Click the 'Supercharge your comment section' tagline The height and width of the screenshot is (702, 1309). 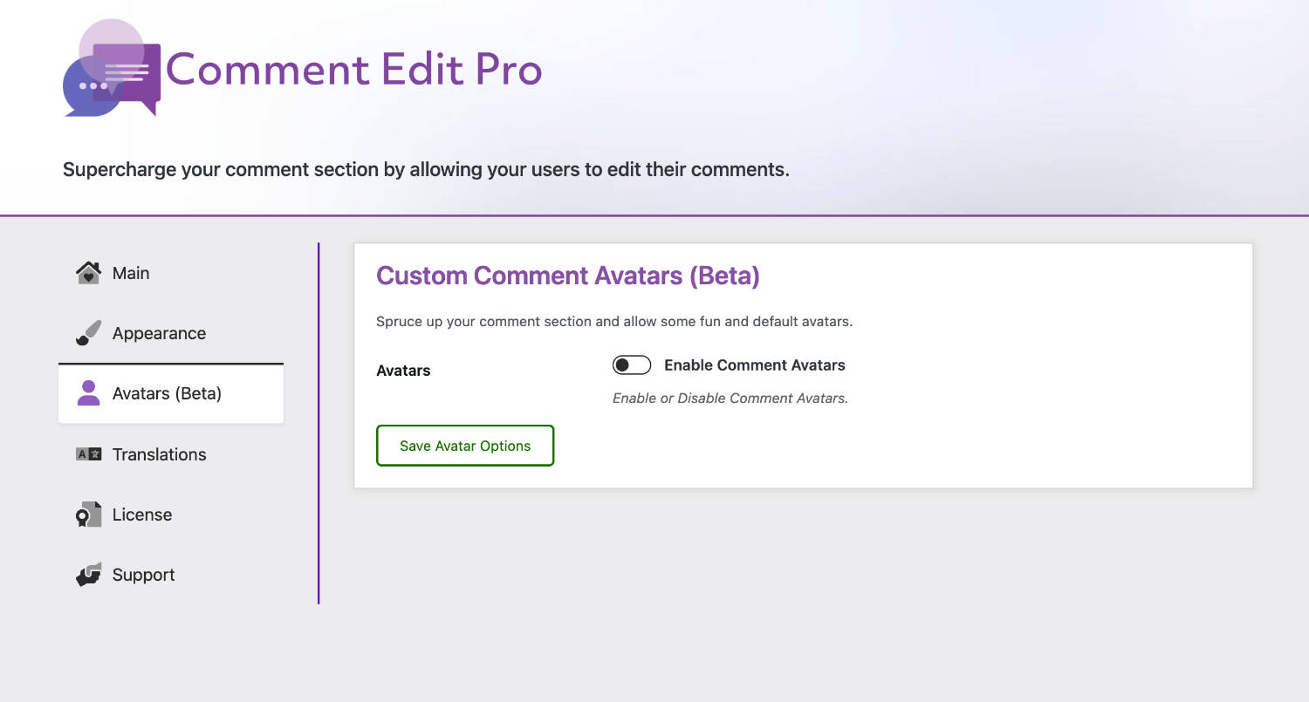point(426,169)
